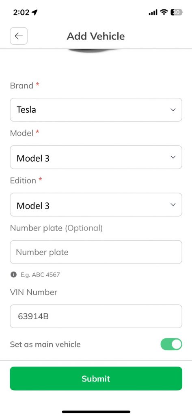Tap the Brand dropdown chevron

[173, 110]
